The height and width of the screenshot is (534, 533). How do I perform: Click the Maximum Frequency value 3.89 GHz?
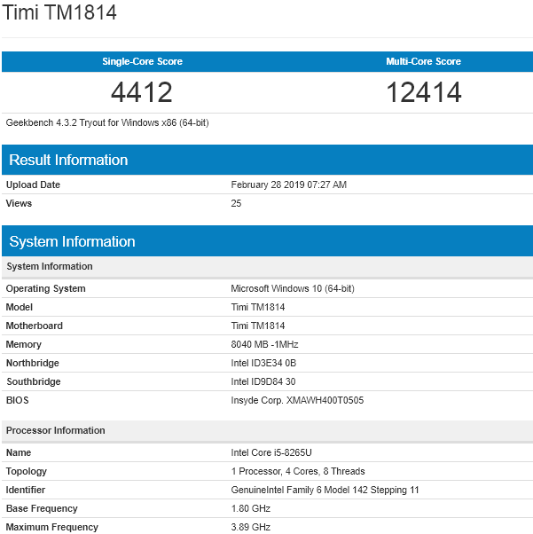250,527
